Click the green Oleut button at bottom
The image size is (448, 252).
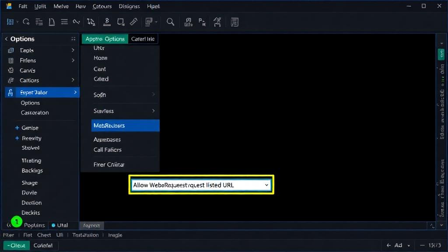(17, 245)
